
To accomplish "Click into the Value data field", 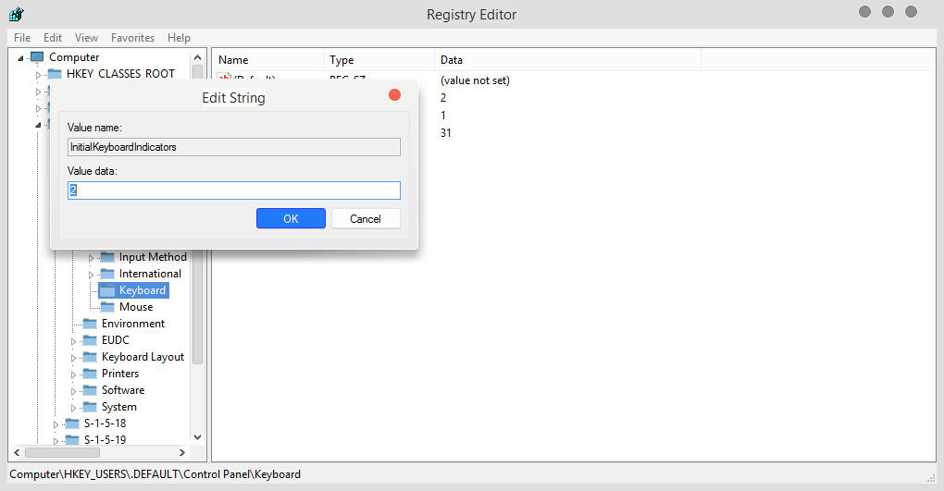I will [233, 190].
